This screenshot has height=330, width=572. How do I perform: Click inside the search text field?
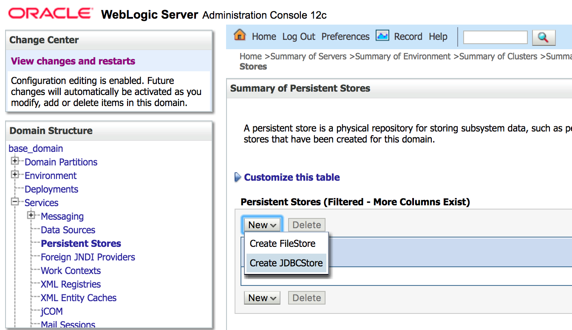495,37
